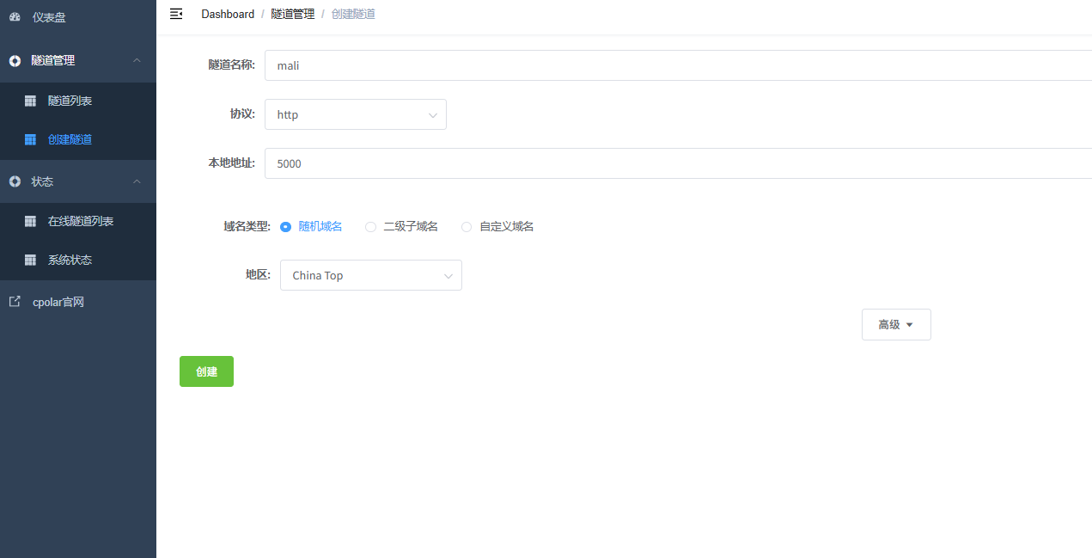Screen dimensions: 1092x558
Task: Click the system status grid icon
Action: (30, 260)
